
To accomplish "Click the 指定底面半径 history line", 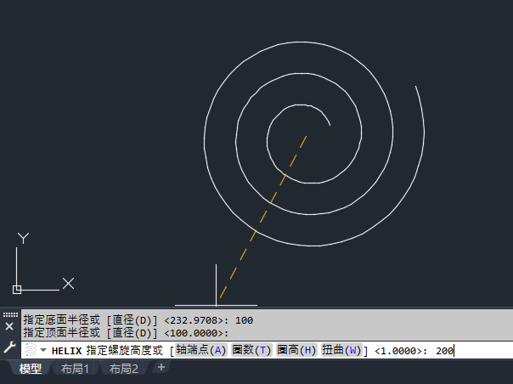I will click(x=138, y=319).
